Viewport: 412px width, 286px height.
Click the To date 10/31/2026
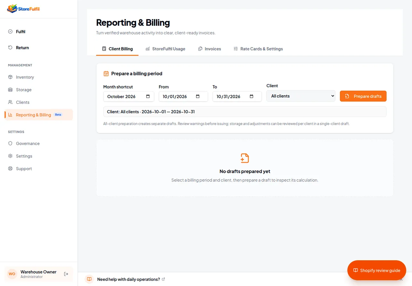(229, 97)
